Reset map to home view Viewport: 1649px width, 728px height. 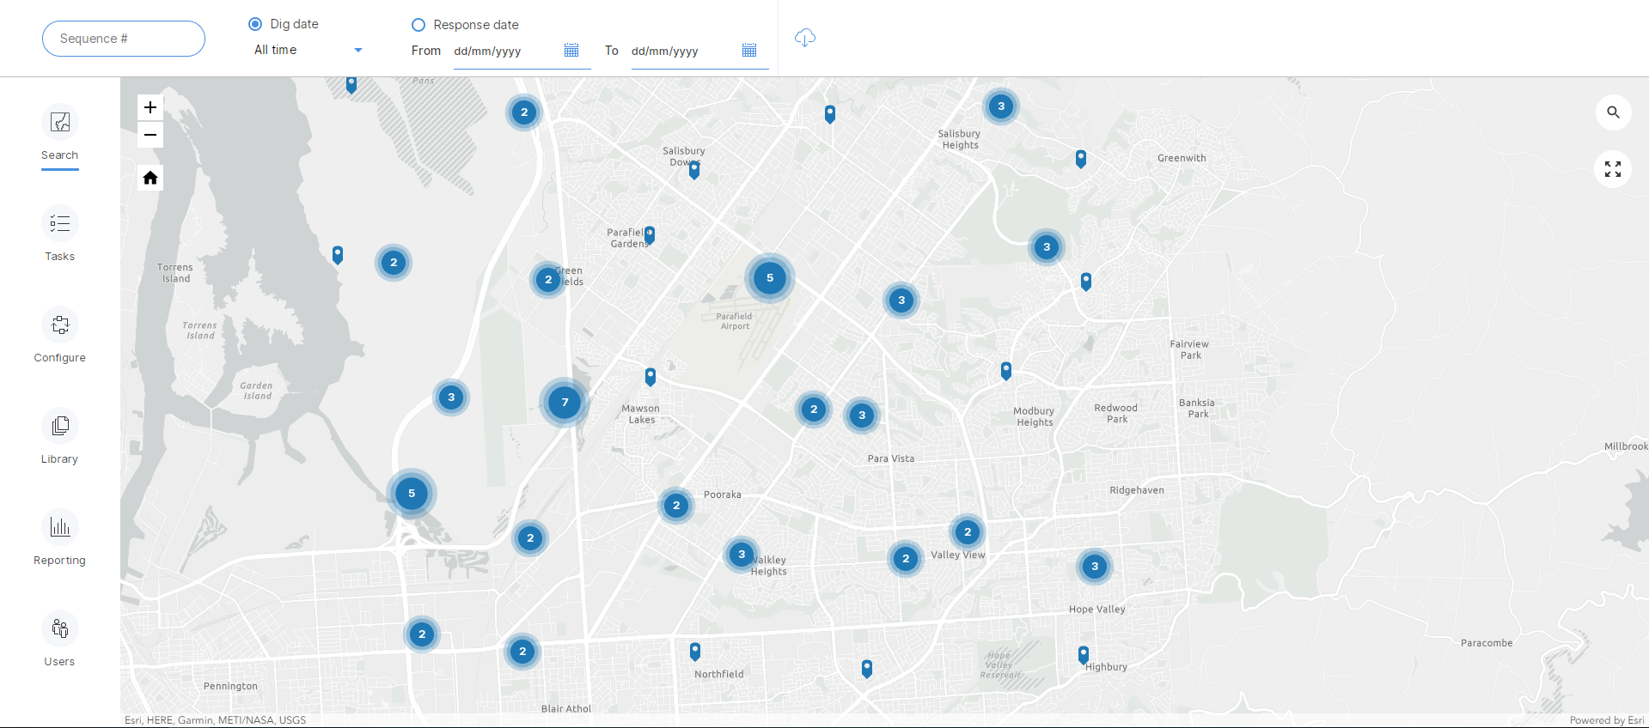pyautogui.click(x=150, y=178)
